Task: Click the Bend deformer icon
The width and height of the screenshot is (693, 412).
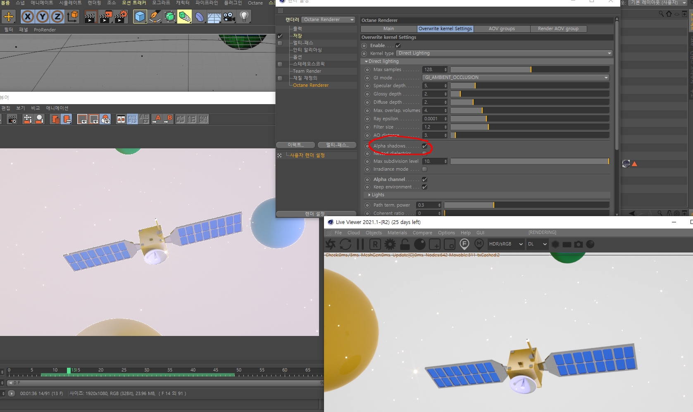Action: (x=200, y=17)
